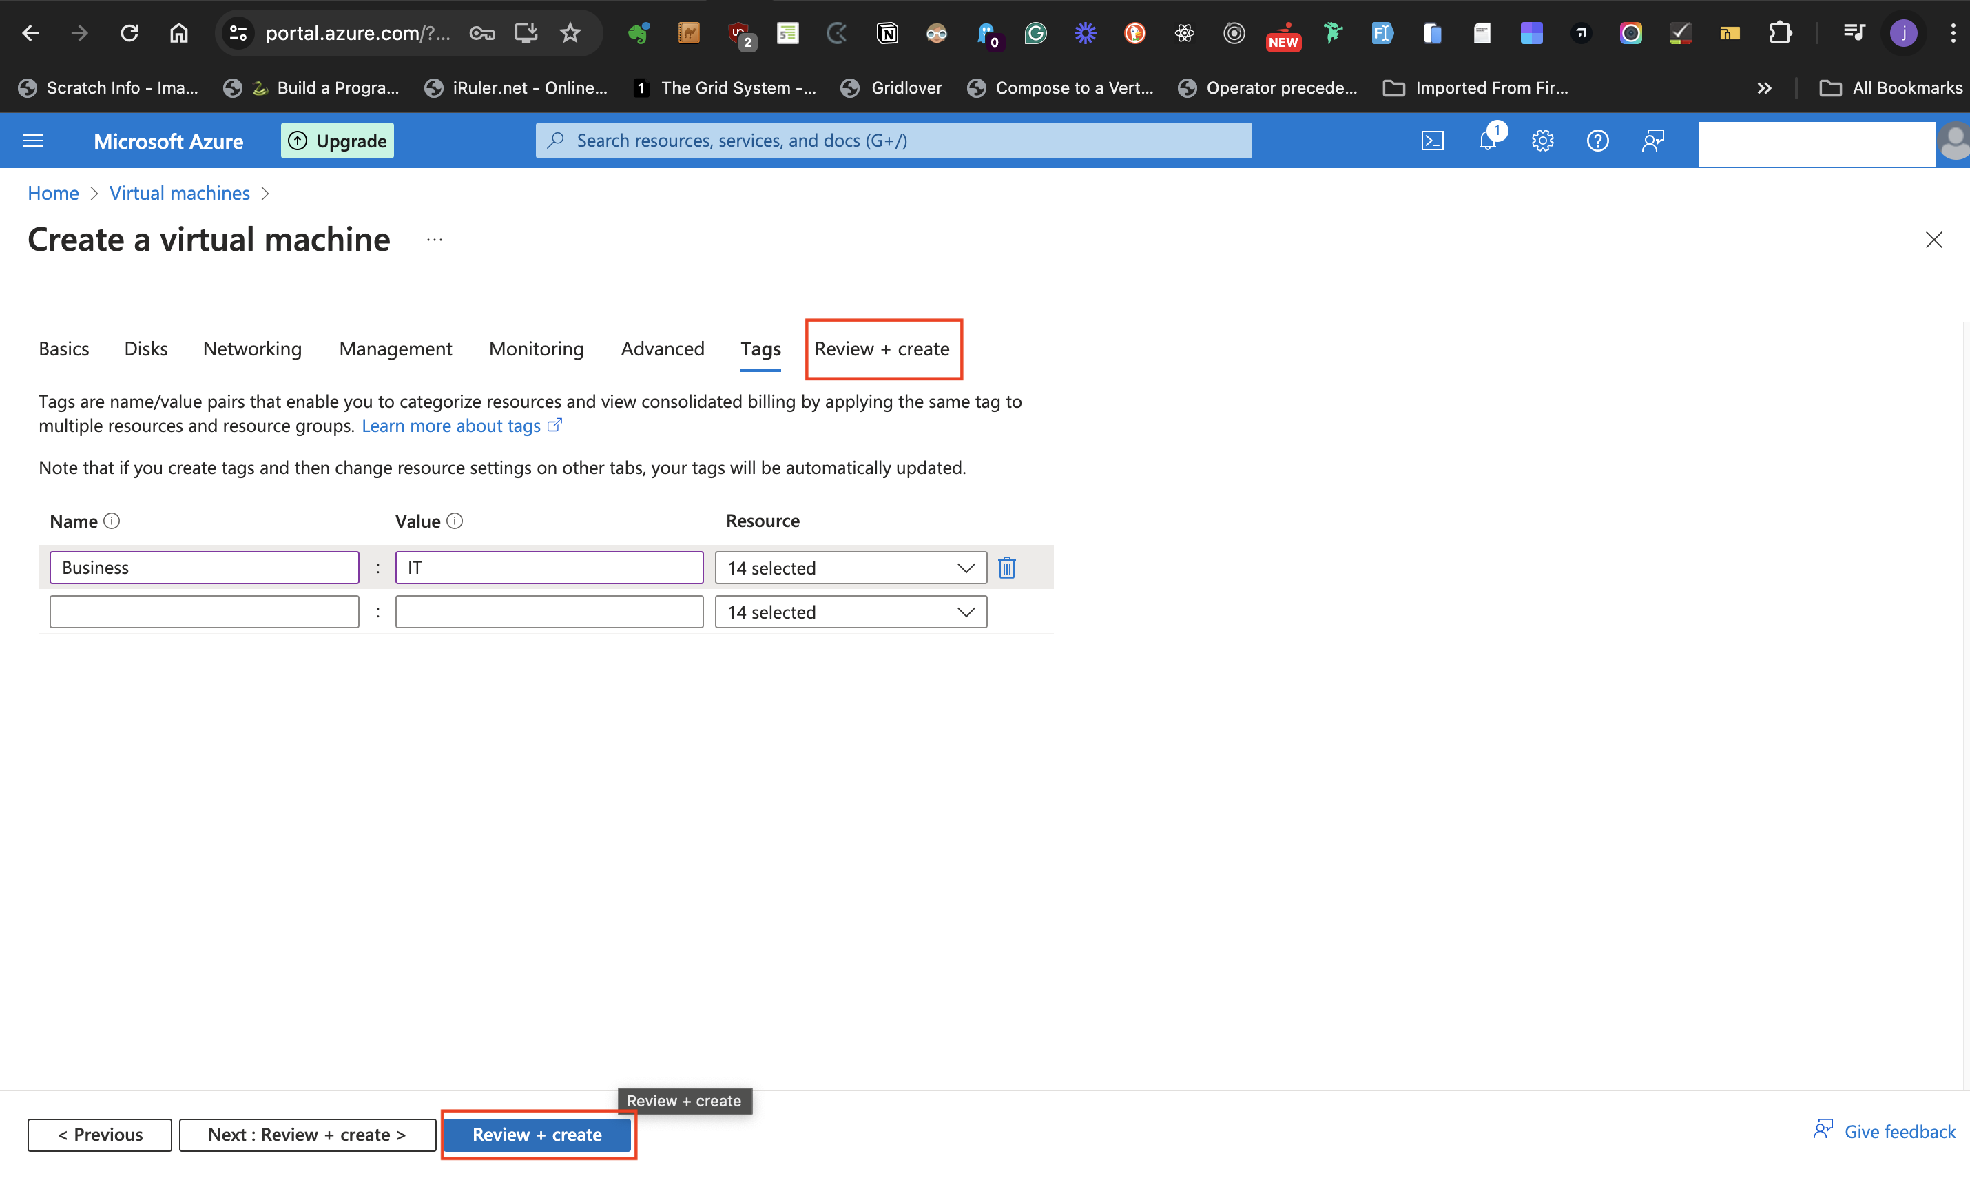Switch to the Networking tab
The height and width of the screenshot is (1178, 1970).
click(x=252, y=349)
